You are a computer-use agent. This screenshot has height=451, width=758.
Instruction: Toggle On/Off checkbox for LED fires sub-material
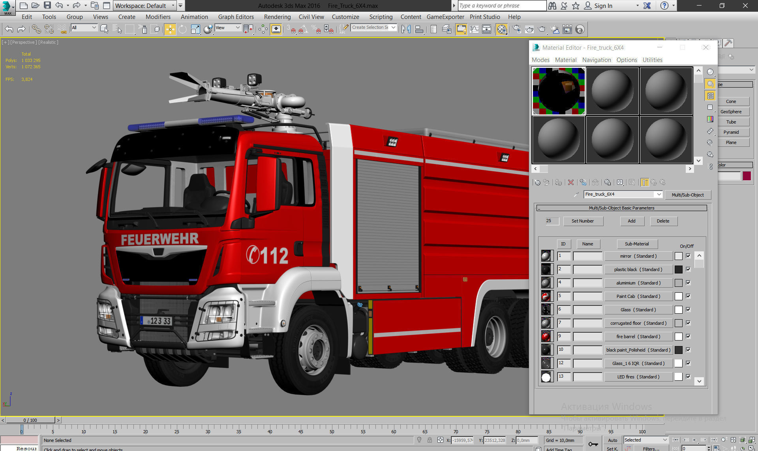click(688, 376)
